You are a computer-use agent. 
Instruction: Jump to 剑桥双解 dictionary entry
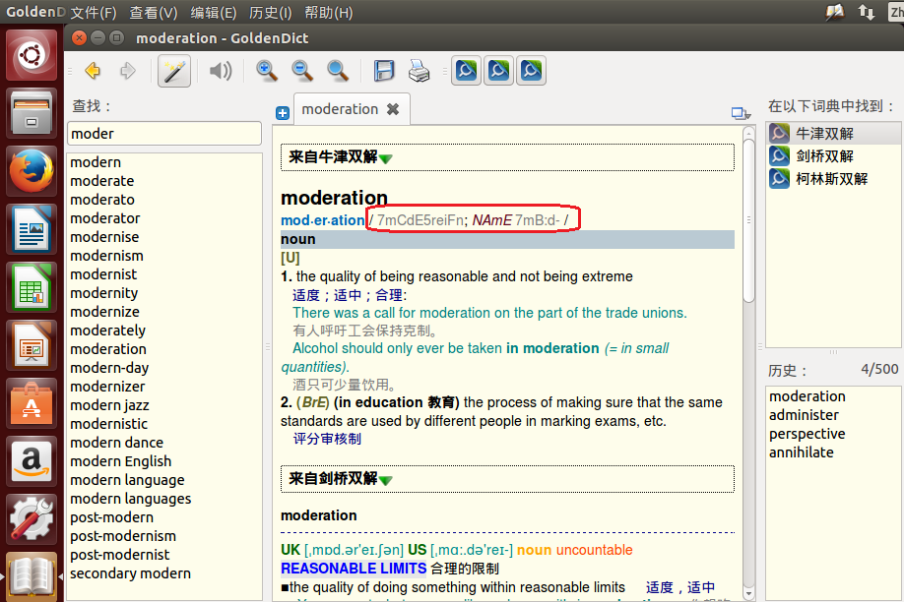(x=834, y=156)
